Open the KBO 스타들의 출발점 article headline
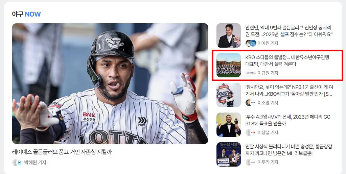 point(287,61)
